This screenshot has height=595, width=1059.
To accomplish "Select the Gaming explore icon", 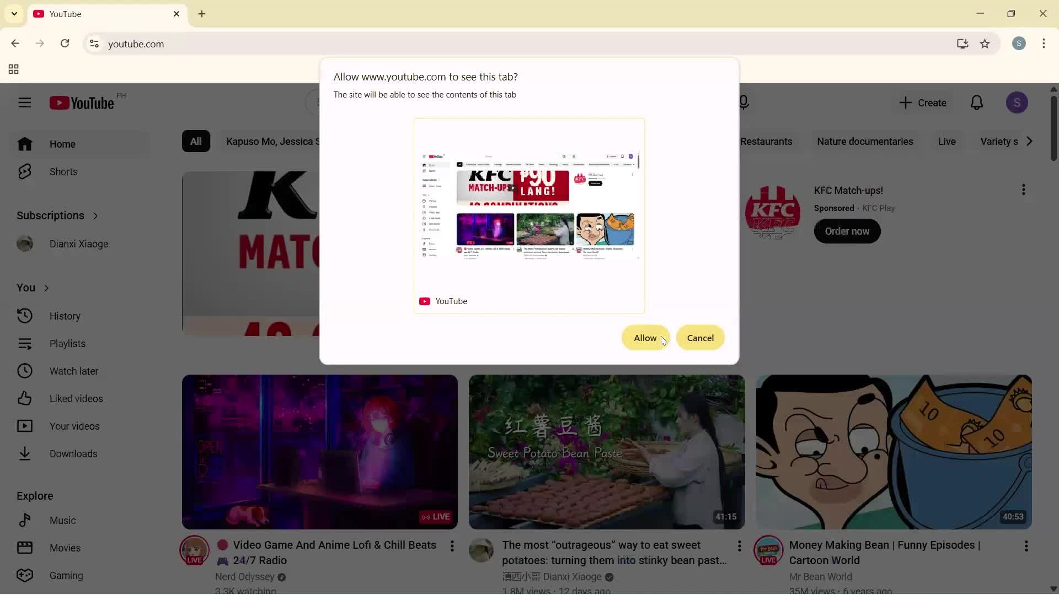I will (x=25, y=575).
